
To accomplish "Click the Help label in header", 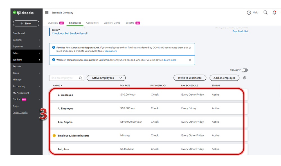I will click(x=255, y=13).
